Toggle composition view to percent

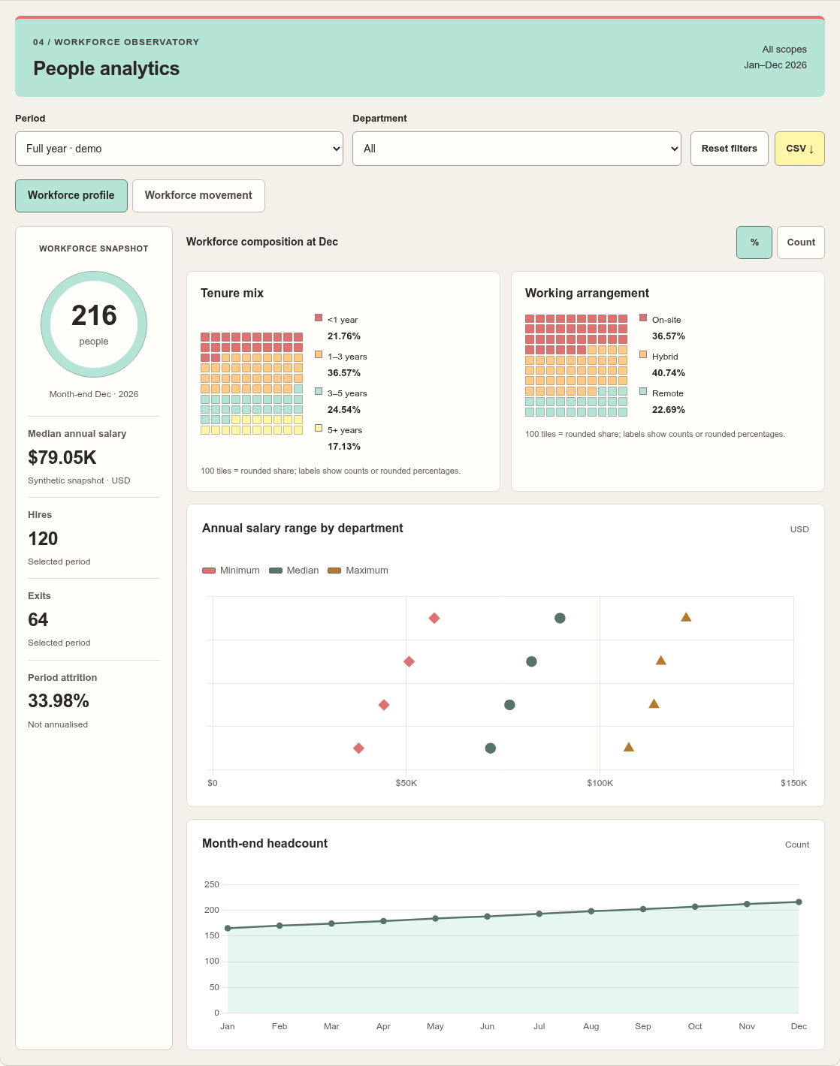click(754, 242)
